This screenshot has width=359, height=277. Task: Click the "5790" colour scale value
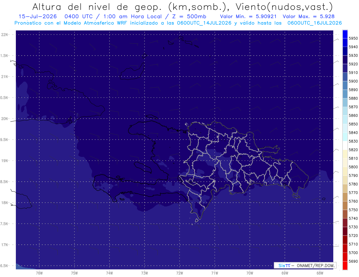(x=353, y=175)
